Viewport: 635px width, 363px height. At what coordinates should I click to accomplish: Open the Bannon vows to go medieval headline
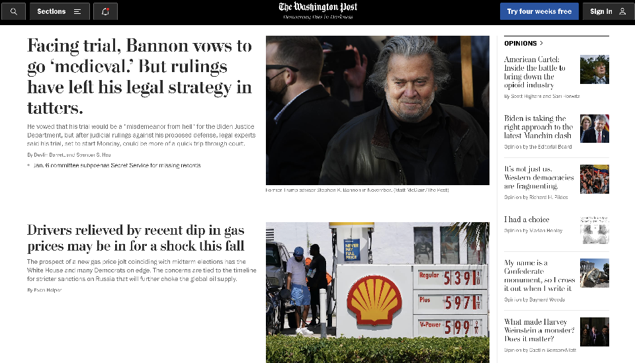(140, 77)
